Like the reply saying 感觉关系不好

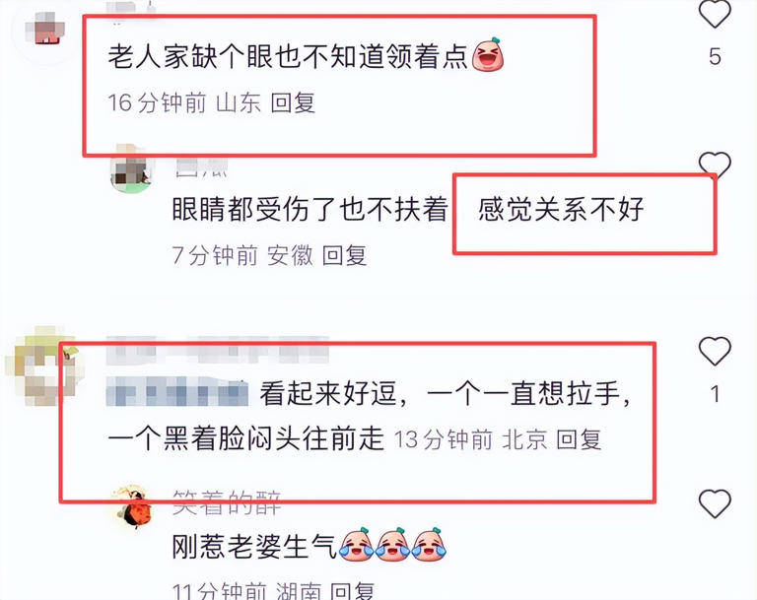click(715, 165)
